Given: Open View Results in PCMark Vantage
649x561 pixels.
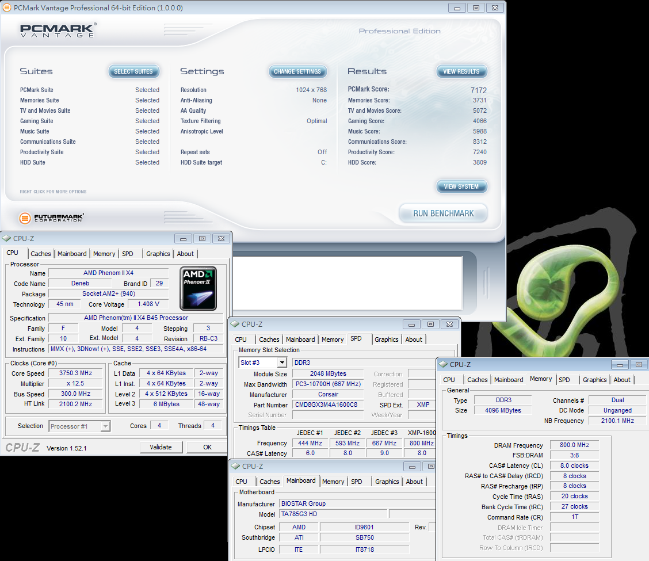Looking at the screenshot, I should 461,71.
